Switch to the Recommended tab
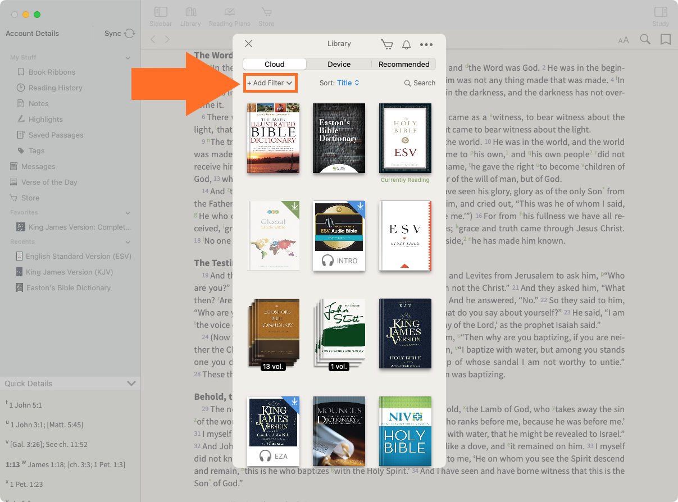This screenshot has width=678, height=502. pyautogui.click(x=404, y=64)
